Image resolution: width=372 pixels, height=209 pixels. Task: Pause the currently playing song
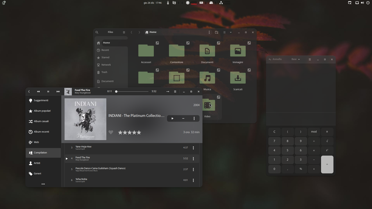[x=48, y=91]
